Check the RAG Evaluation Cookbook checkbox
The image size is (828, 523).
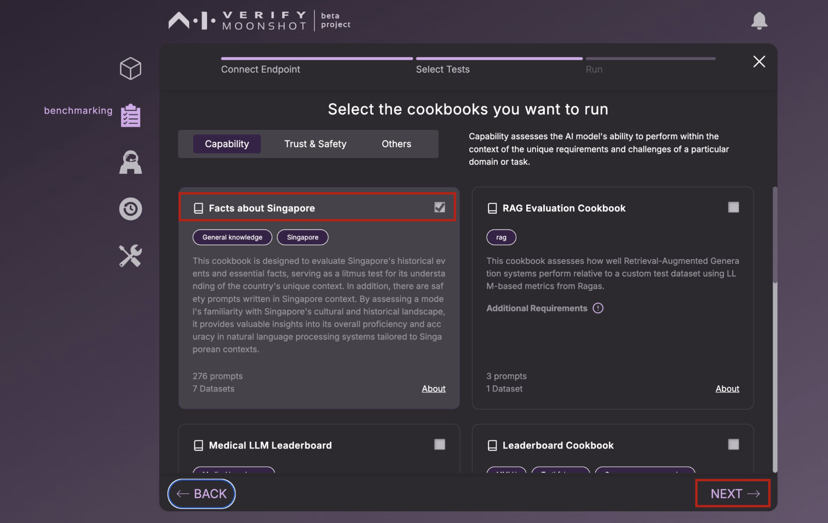(x=733, y=207)
